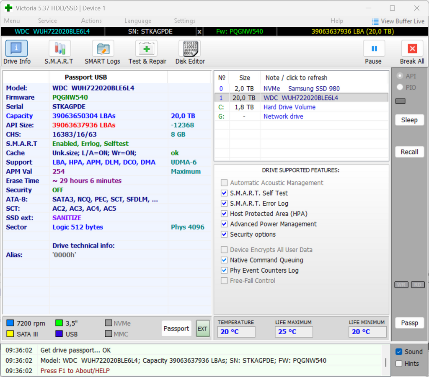429x377 pixels.
Task: Select the API radio button
Action: pos(400,76)
